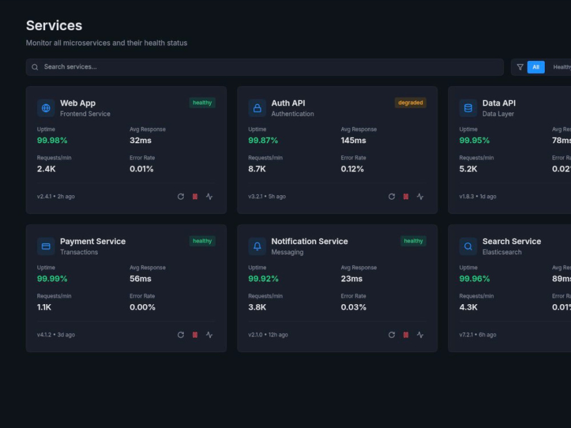The width and height of the screenshot is (571, 428).
Task: Restart the Notification Service
Action: 392,335
